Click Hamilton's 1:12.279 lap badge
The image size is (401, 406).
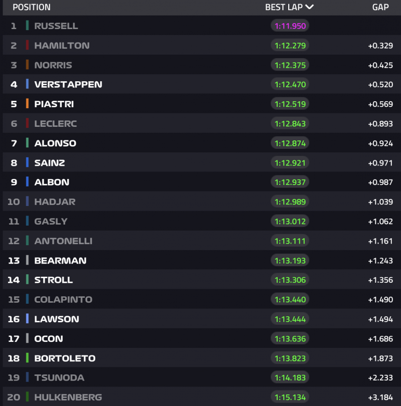click(x=290, y=45)
